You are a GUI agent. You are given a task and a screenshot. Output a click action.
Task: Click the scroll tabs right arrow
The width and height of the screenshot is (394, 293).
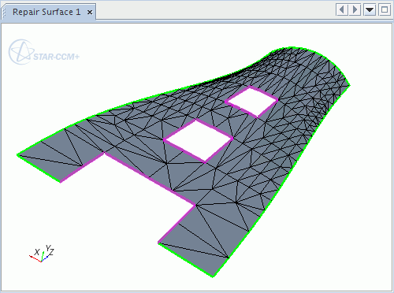[x=355, y=10]
